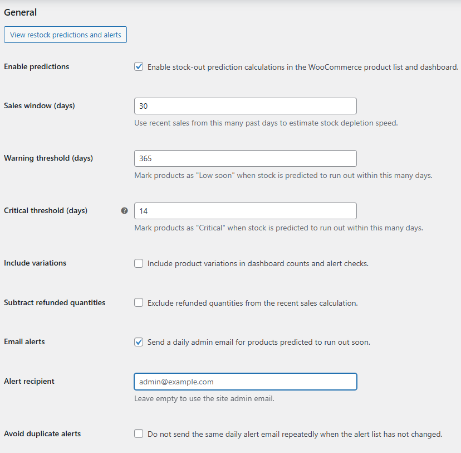Click the Email alerts row label
461x453 pixels.
(x=24, y=341)
